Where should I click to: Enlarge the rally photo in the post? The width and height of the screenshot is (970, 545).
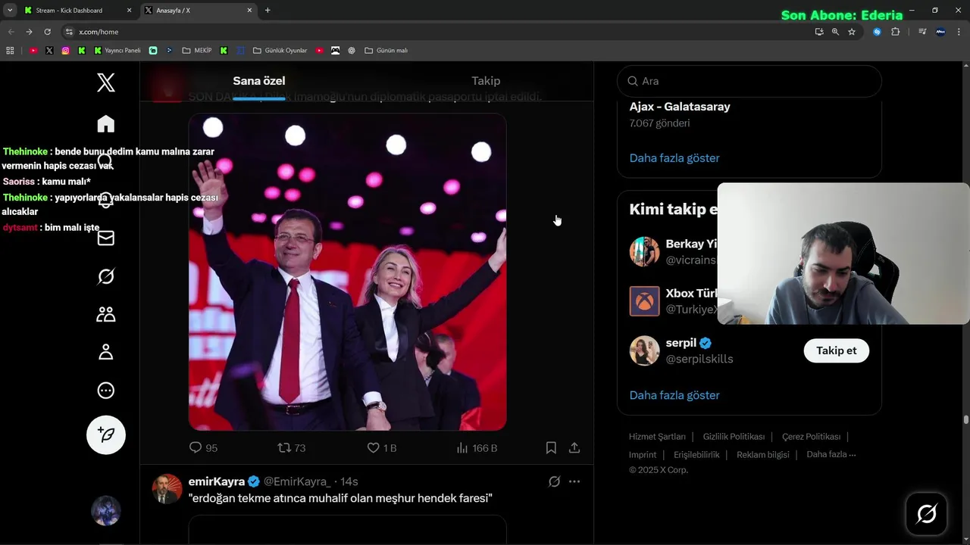[x=347, y=272]
